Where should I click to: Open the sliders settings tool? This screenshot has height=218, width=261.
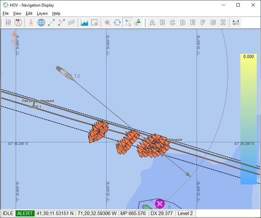tap(8, 23)
